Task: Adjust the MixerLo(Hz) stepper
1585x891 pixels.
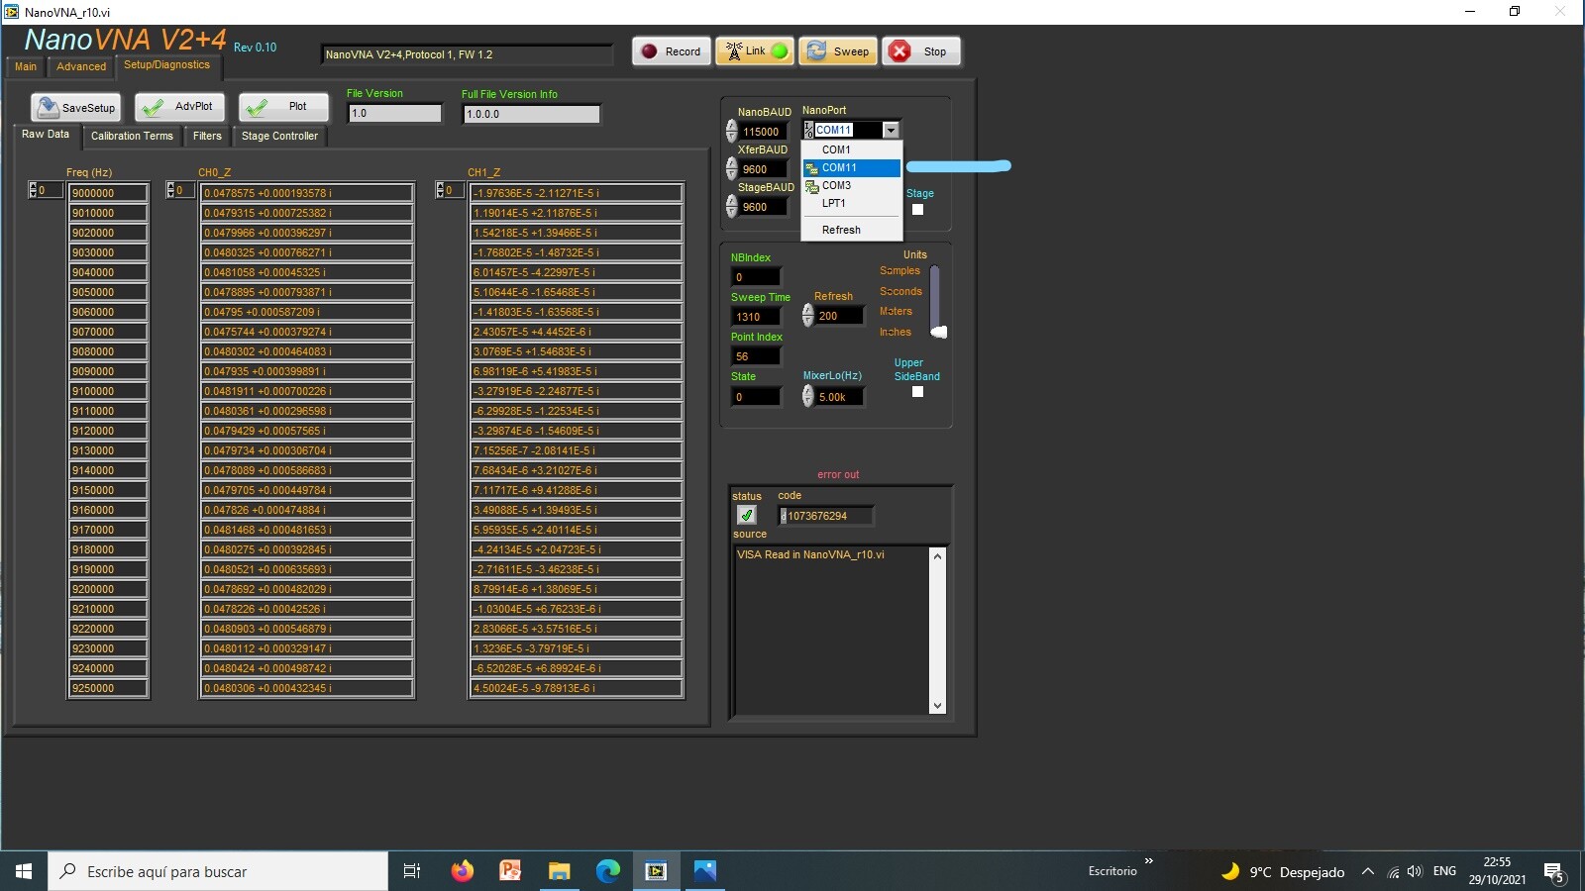Action: [807, 396]
